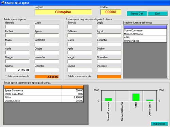The height and width of the screenshot is (127, 170).
Task: Click the green Affitto bar in the chart
Action: point(136,97)
